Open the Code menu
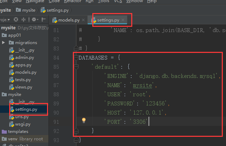The height and width of the screenshot is (146, 226). [54, 1]
